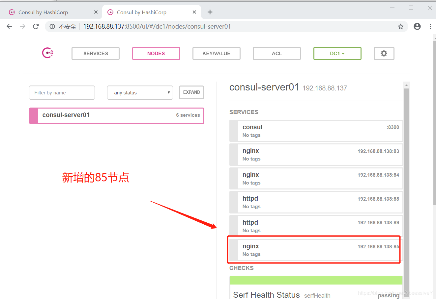Image resolution: width=436 pixels, height=299 pixels.
Task: Reload the page with refresh icon
Action: (36, 26)
